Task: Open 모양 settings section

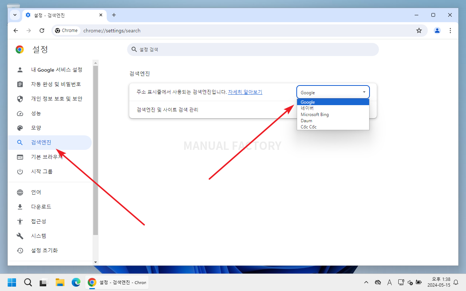Action: (x=50, y=128)
